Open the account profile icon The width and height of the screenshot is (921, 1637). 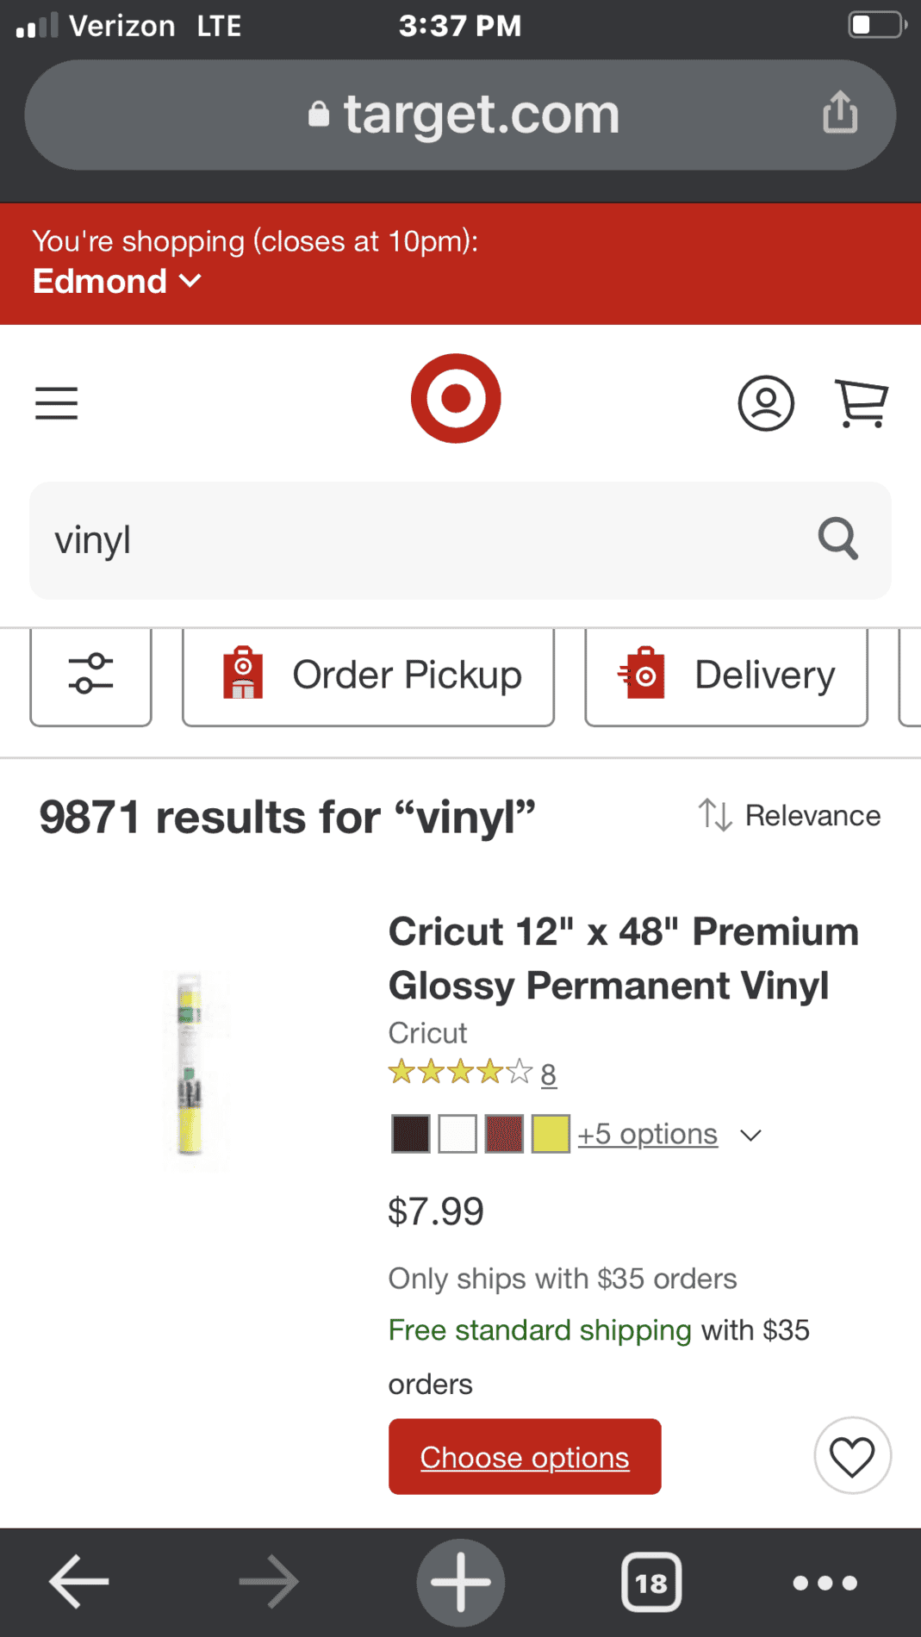pyautogui.click(x=766, y=402)
